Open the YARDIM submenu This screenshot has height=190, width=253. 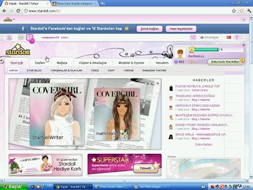(x=128, y=70)
